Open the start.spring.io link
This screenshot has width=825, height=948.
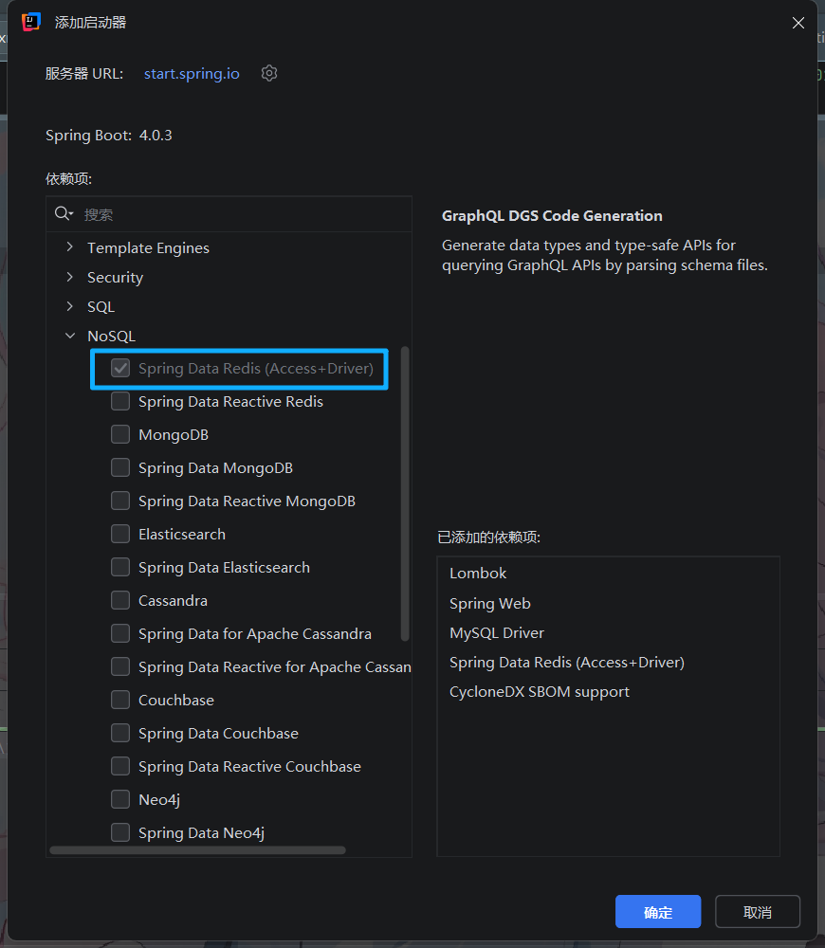click(192, 74)
